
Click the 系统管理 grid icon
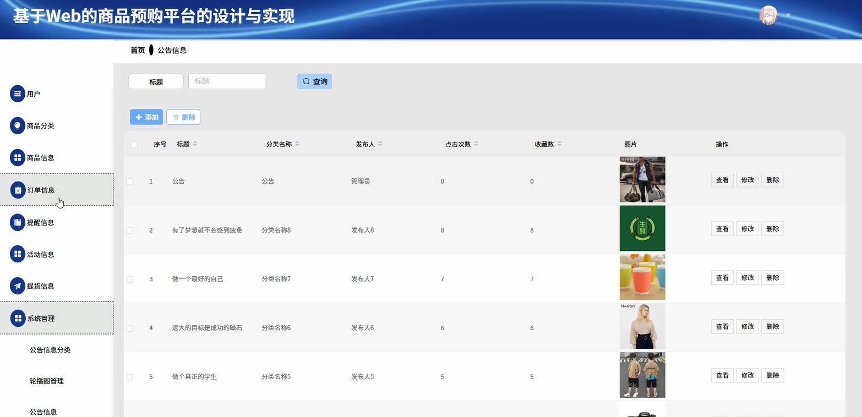coord(18,318)
